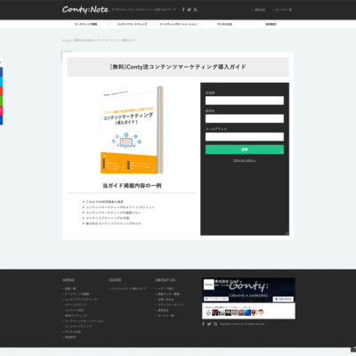Submit the form with the green button
The height and width of the screenshot is (356, 356).
(x=245, y=150)
